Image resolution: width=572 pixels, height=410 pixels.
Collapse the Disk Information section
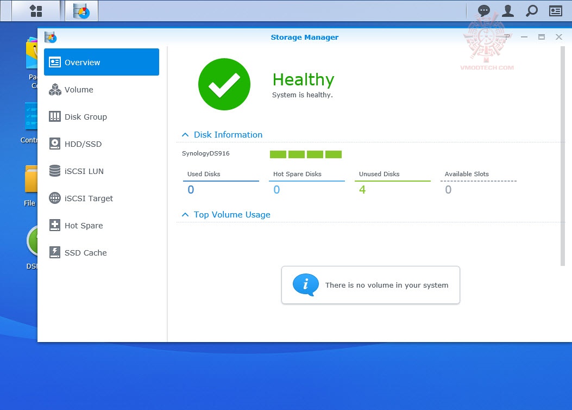[185, 135]
